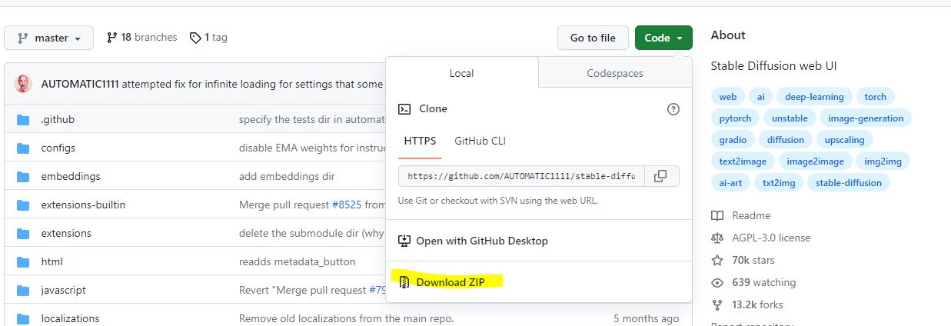Click the 'txt2img' topic tag

pos(780,182)
